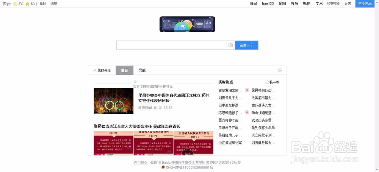Screen dimensions: 379x172
Task: Click the police badge icon in footer
Action: (163, 167)
